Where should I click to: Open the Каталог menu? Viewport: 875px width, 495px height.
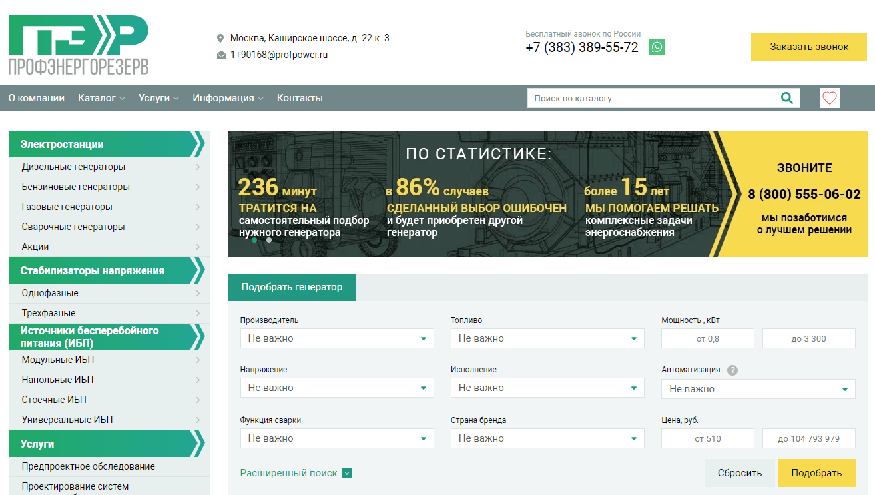pyautogui.click(x=97, y=97)
